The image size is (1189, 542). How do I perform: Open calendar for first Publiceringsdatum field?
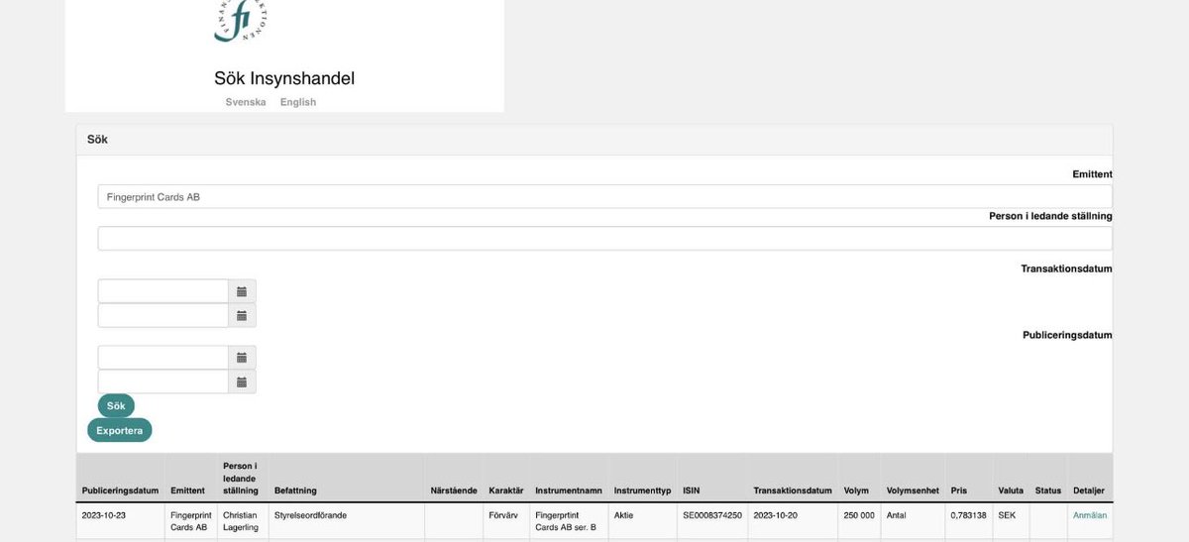242,358
